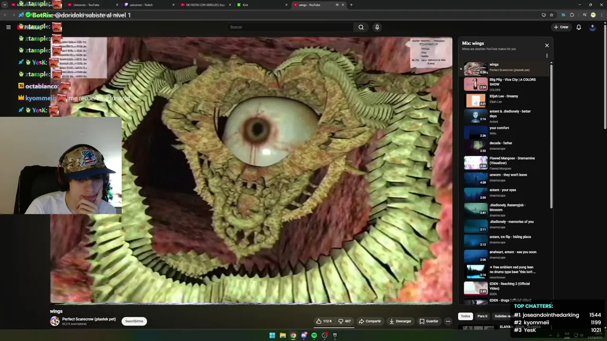Play Elijah Lee - Dreamy in the mix
The height and width of the screenshot is (341, 607).
pos(505,100)
